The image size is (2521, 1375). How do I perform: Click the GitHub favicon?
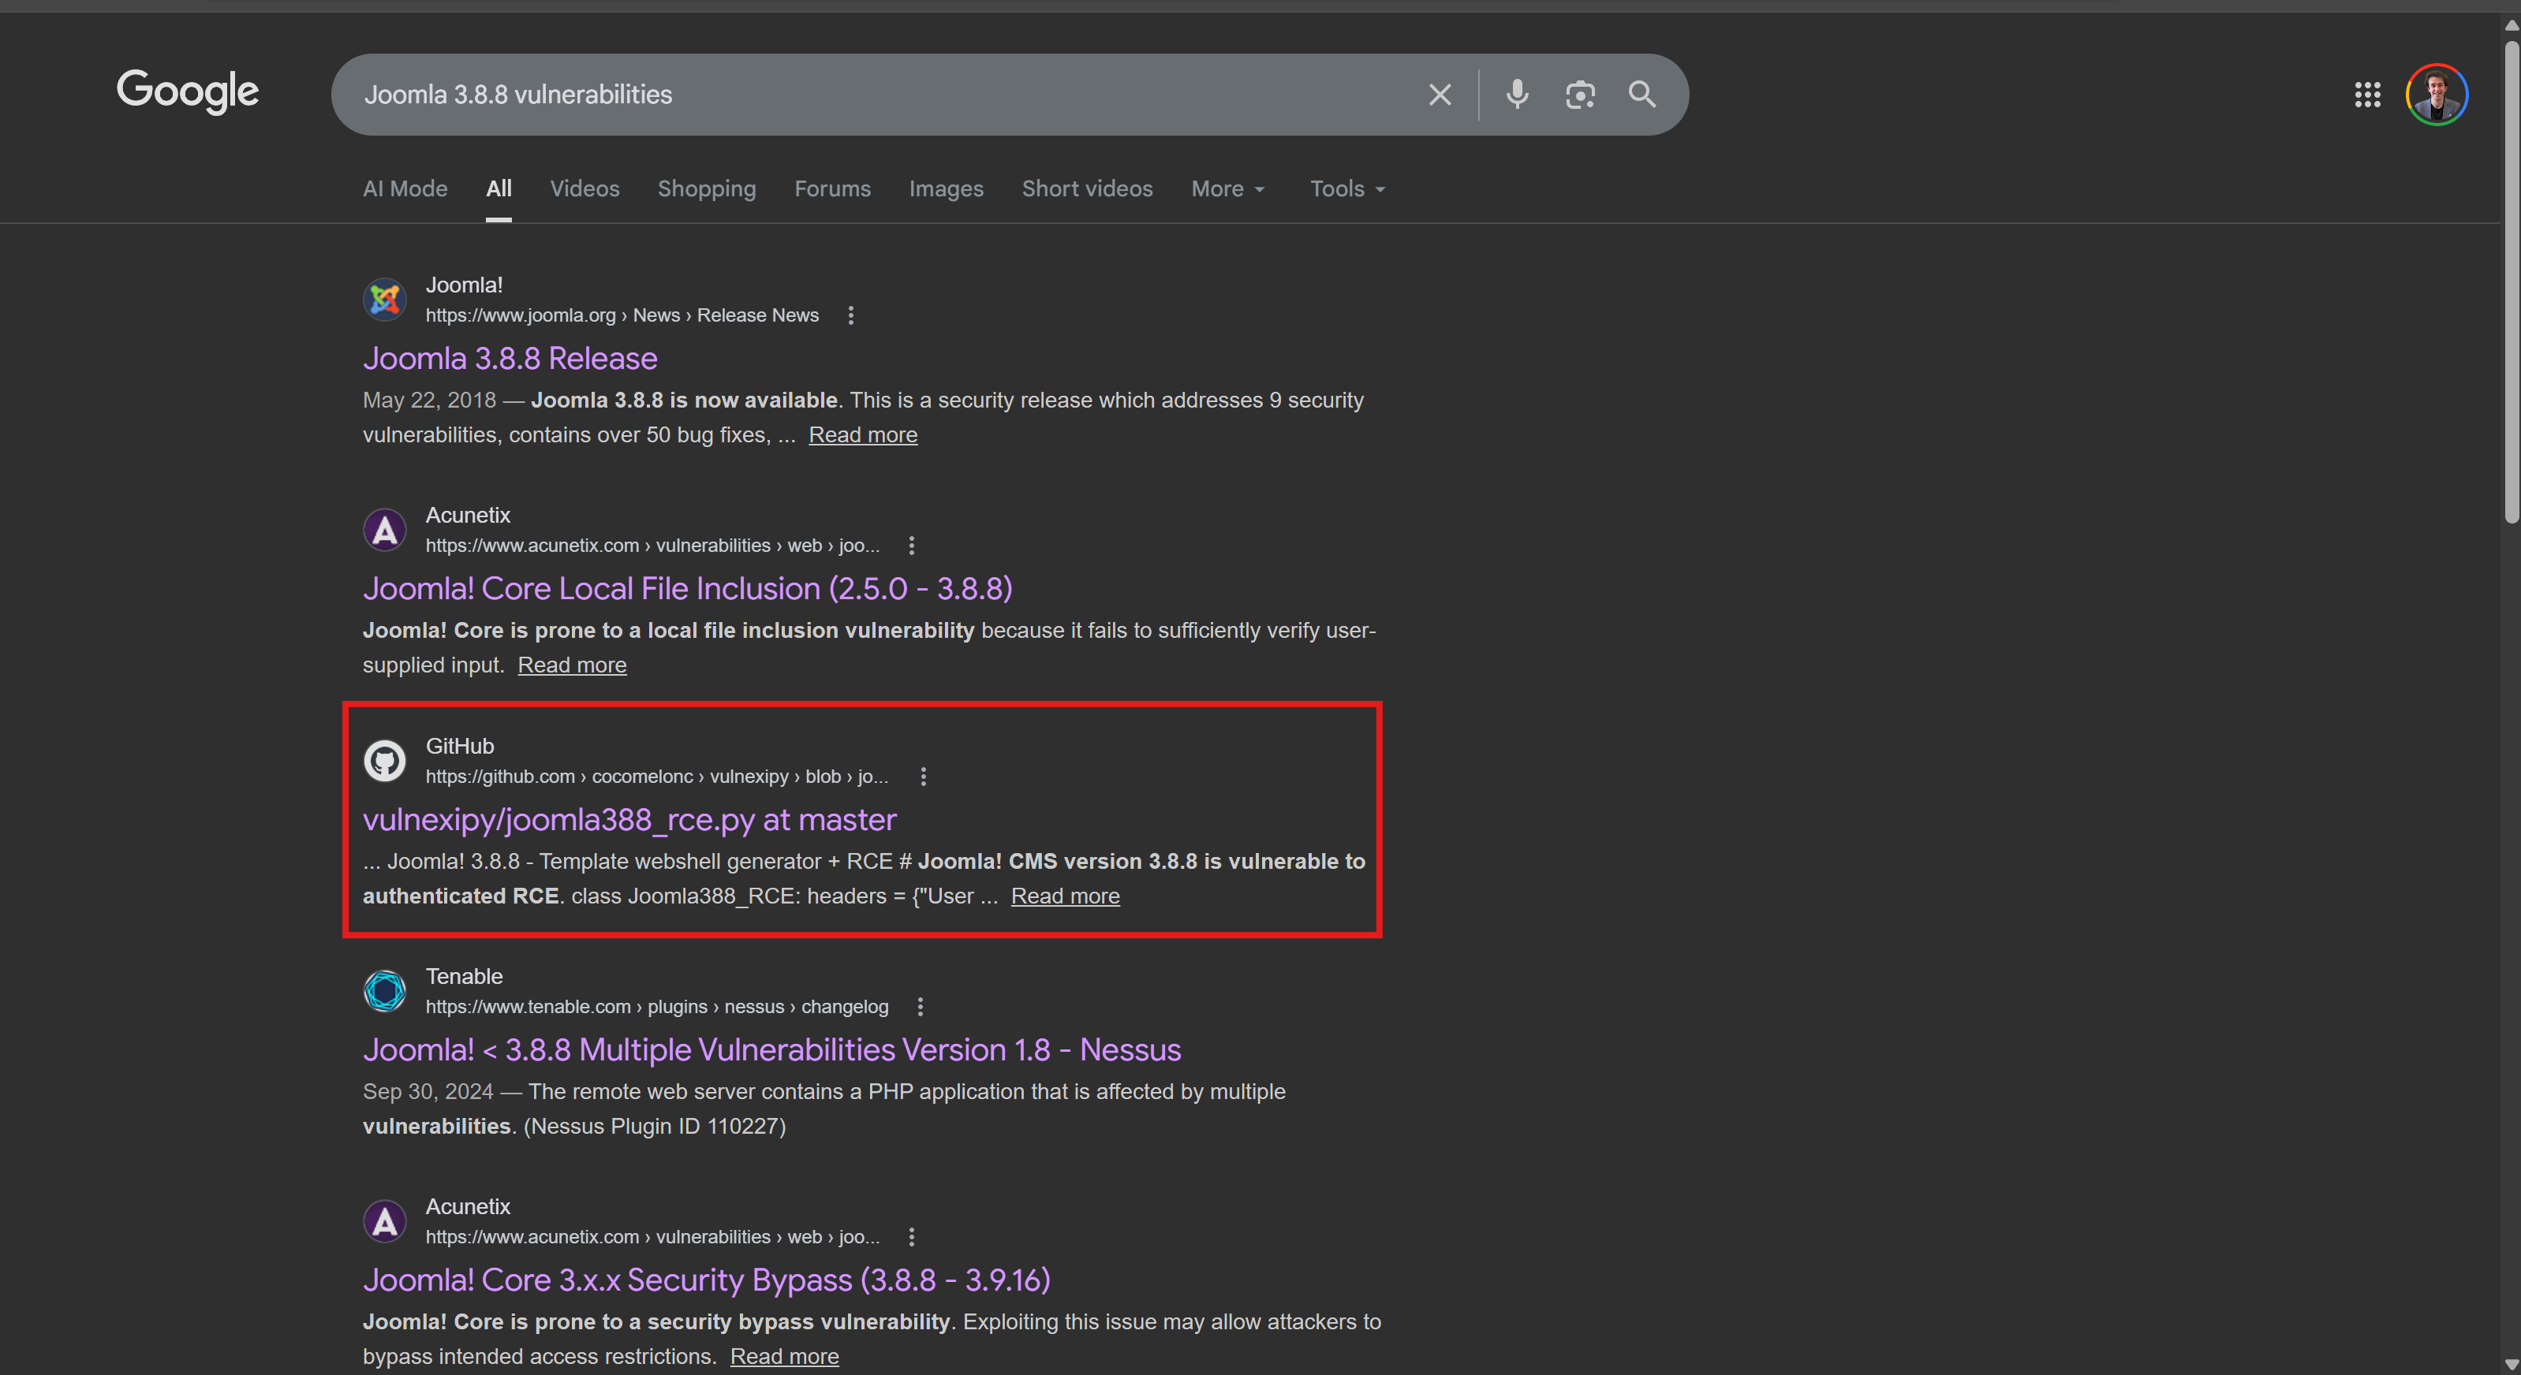coord(385,761)
